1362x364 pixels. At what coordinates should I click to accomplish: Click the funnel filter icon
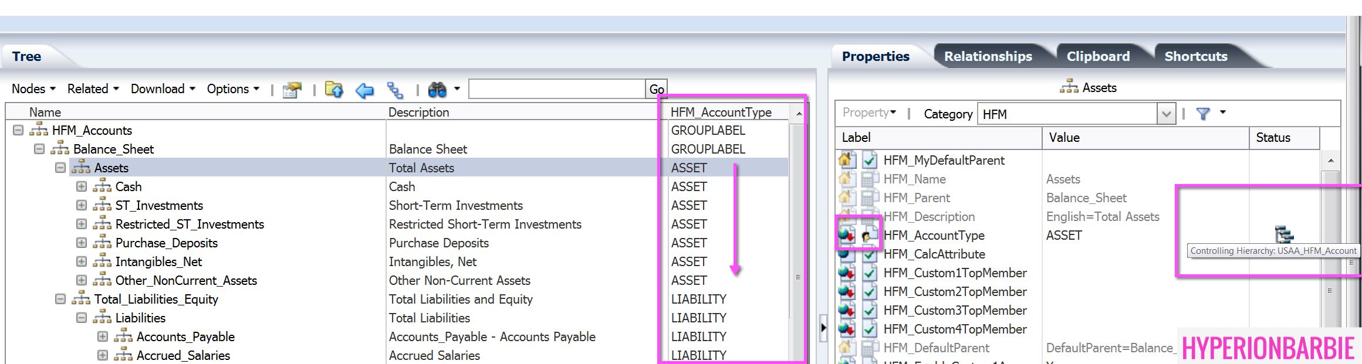pyautogui.click(x=1203, y=114)
